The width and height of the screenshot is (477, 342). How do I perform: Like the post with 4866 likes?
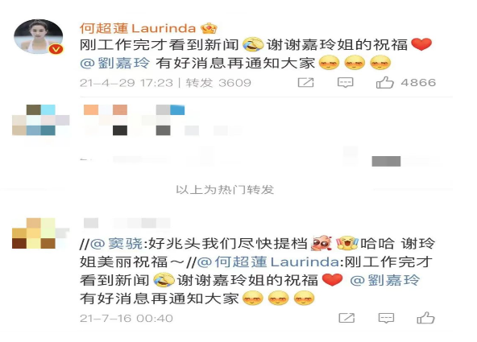385,82
